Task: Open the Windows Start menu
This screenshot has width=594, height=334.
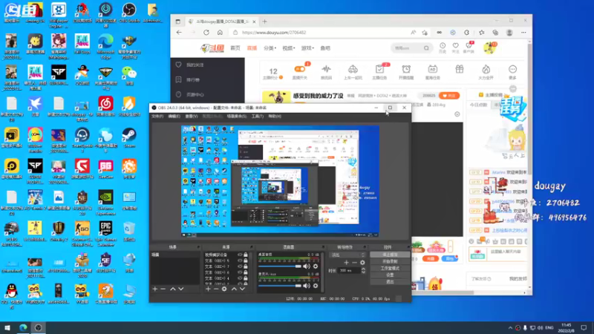Action: [x=7, y=328]
